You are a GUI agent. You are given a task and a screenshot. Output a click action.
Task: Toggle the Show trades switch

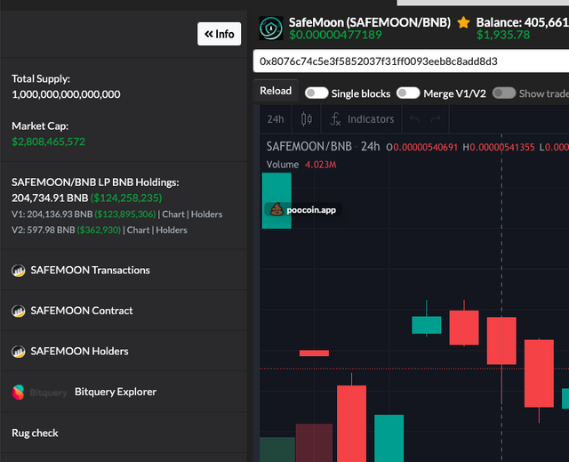pyautogui.click(x=504, y=93)
